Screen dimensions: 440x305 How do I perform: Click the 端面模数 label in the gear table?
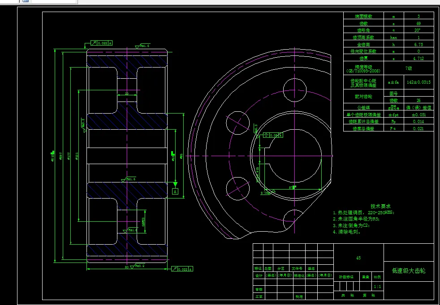point(363,17)
